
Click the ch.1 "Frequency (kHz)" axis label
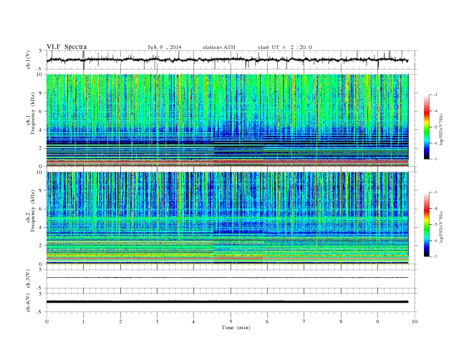(x=33, y=113)
